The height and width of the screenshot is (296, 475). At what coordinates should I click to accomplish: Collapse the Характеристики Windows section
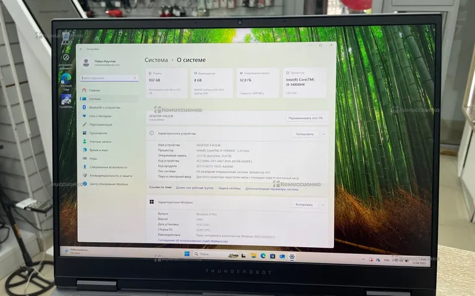coord(323,205)
